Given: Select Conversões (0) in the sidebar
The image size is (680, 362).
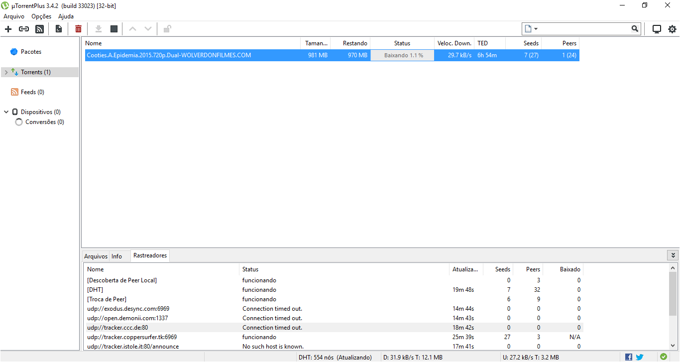Looking at the screenshot, I should pyautogui.click(x=45, y=122).
